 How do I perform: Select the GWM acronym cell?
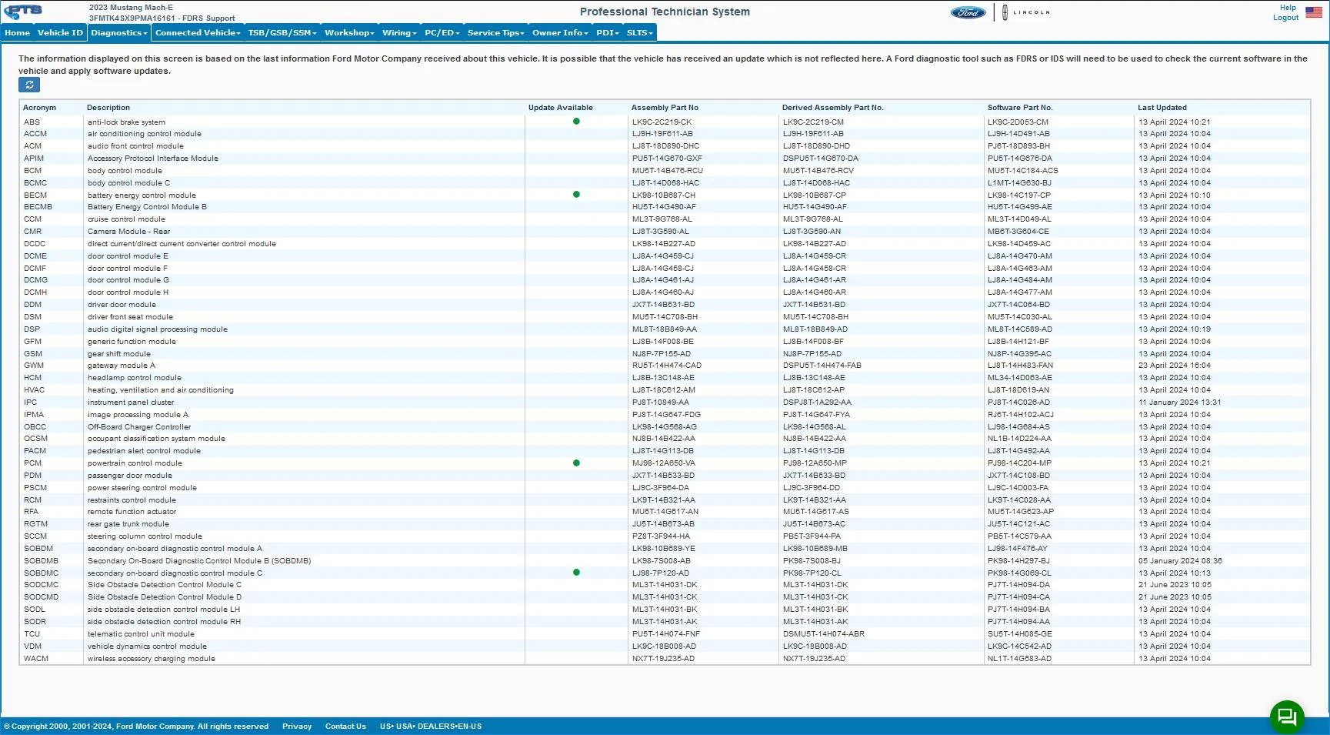[x=34, y=366]
